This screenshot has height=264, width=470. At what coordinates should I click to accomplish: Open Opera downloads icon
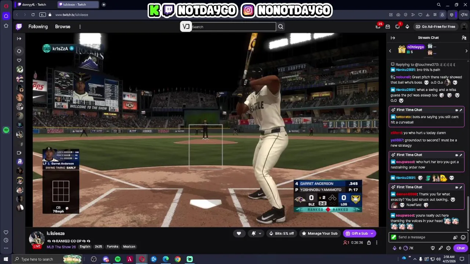click(427, 15)
